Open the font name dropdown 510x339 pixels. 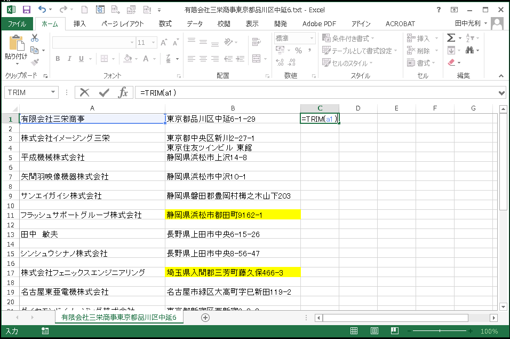coord(132,42)
